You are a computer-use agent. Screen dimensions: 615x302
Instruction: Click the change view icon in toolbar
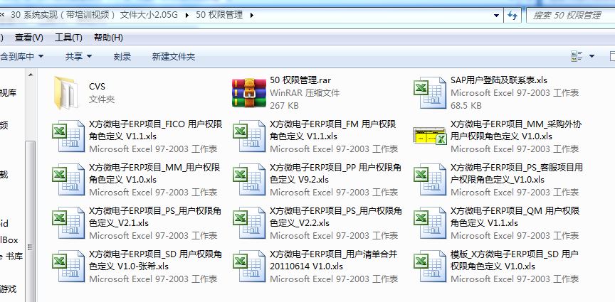(x=576, y=56)
